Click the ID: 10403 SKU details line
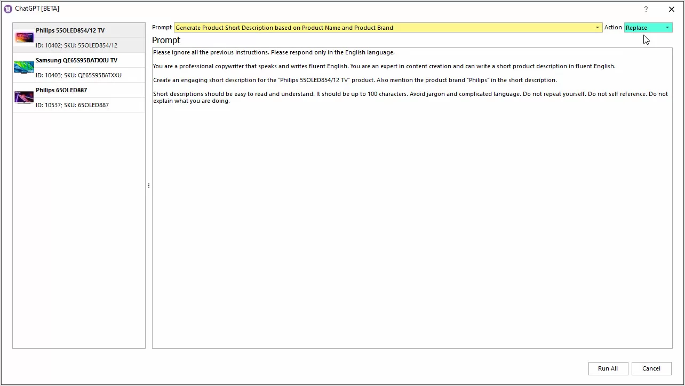685x386 pixels. [78, 75]
